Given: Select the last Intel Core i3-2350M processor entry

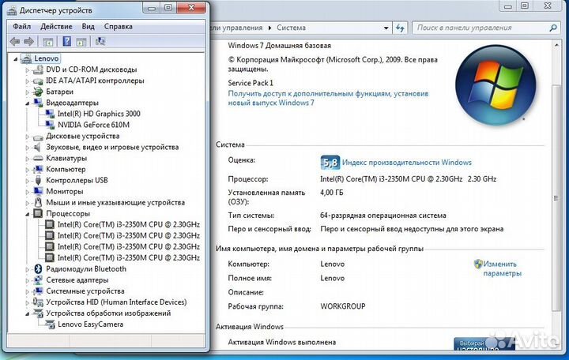Looking at the screenshot, I should point(129,258).
